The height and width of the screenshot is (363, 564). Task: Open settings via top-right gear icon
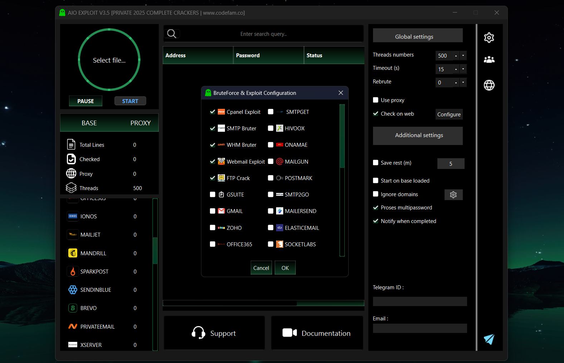489,38
